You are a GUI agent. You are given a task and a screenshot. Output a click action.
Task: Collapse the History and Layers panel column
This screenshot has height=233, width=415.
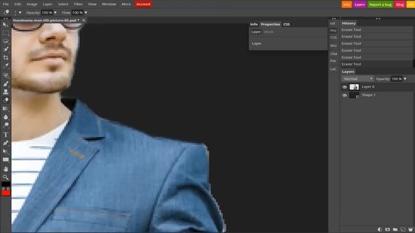378,19
